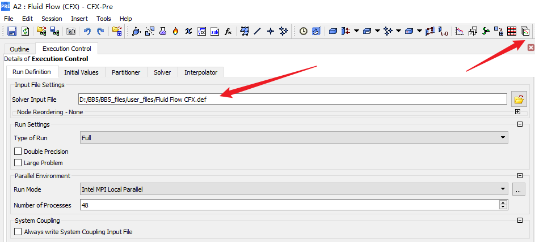Image resolution: width=535 pixels, height=242 pixels.
Task: Click the blue box with red plus icon
Action: 408,31
